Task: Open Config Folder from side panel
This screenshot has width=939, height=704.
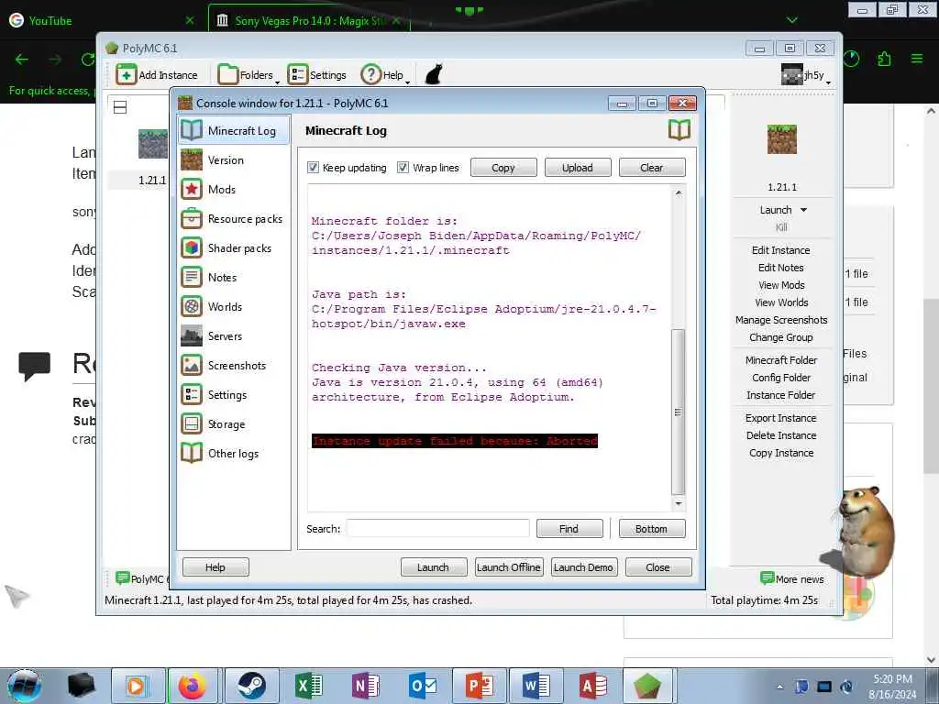Action: point(781,377)
